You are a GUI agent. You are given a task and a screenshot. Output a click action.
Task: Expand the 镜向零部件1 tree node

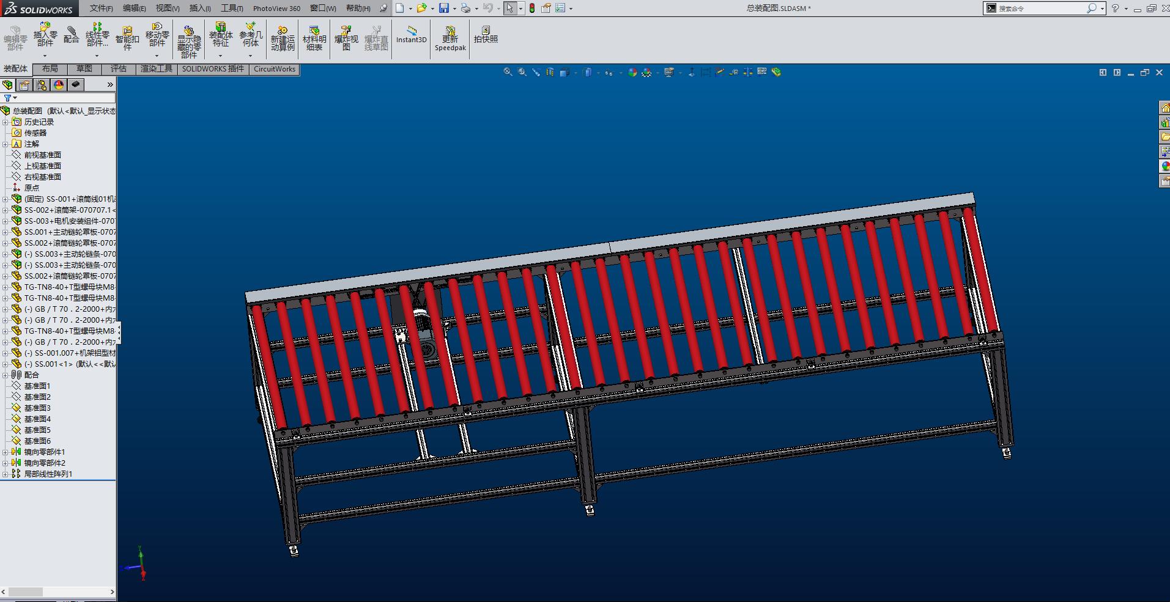[x=6, y=452]
